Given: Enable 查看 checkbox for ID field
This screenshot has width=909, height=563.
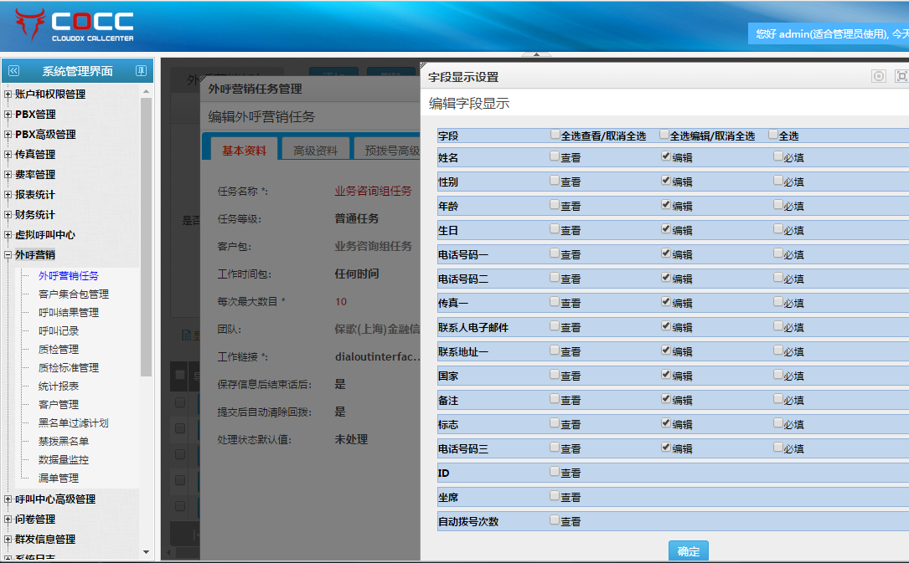Looking at the screenshot, I should pyautogui.click(x=555, y=472).
